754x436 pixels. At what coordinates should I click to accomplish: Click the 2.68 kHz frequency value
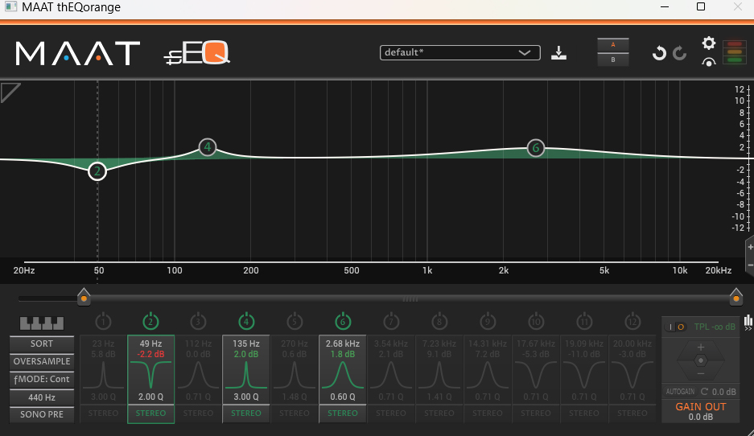[342, 343]
